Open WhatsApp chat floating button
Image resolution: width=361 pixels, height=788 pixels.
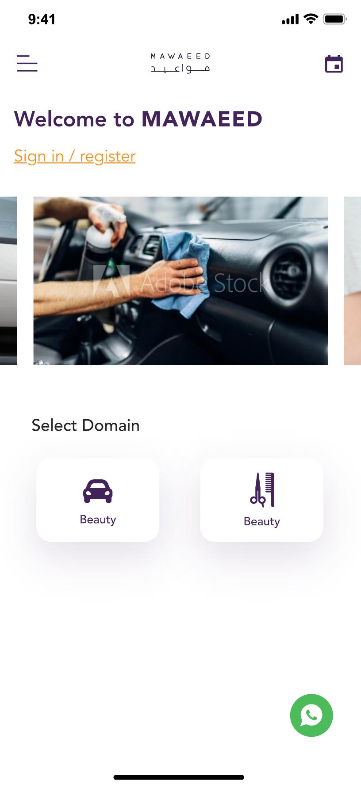(x=311, y=715)
